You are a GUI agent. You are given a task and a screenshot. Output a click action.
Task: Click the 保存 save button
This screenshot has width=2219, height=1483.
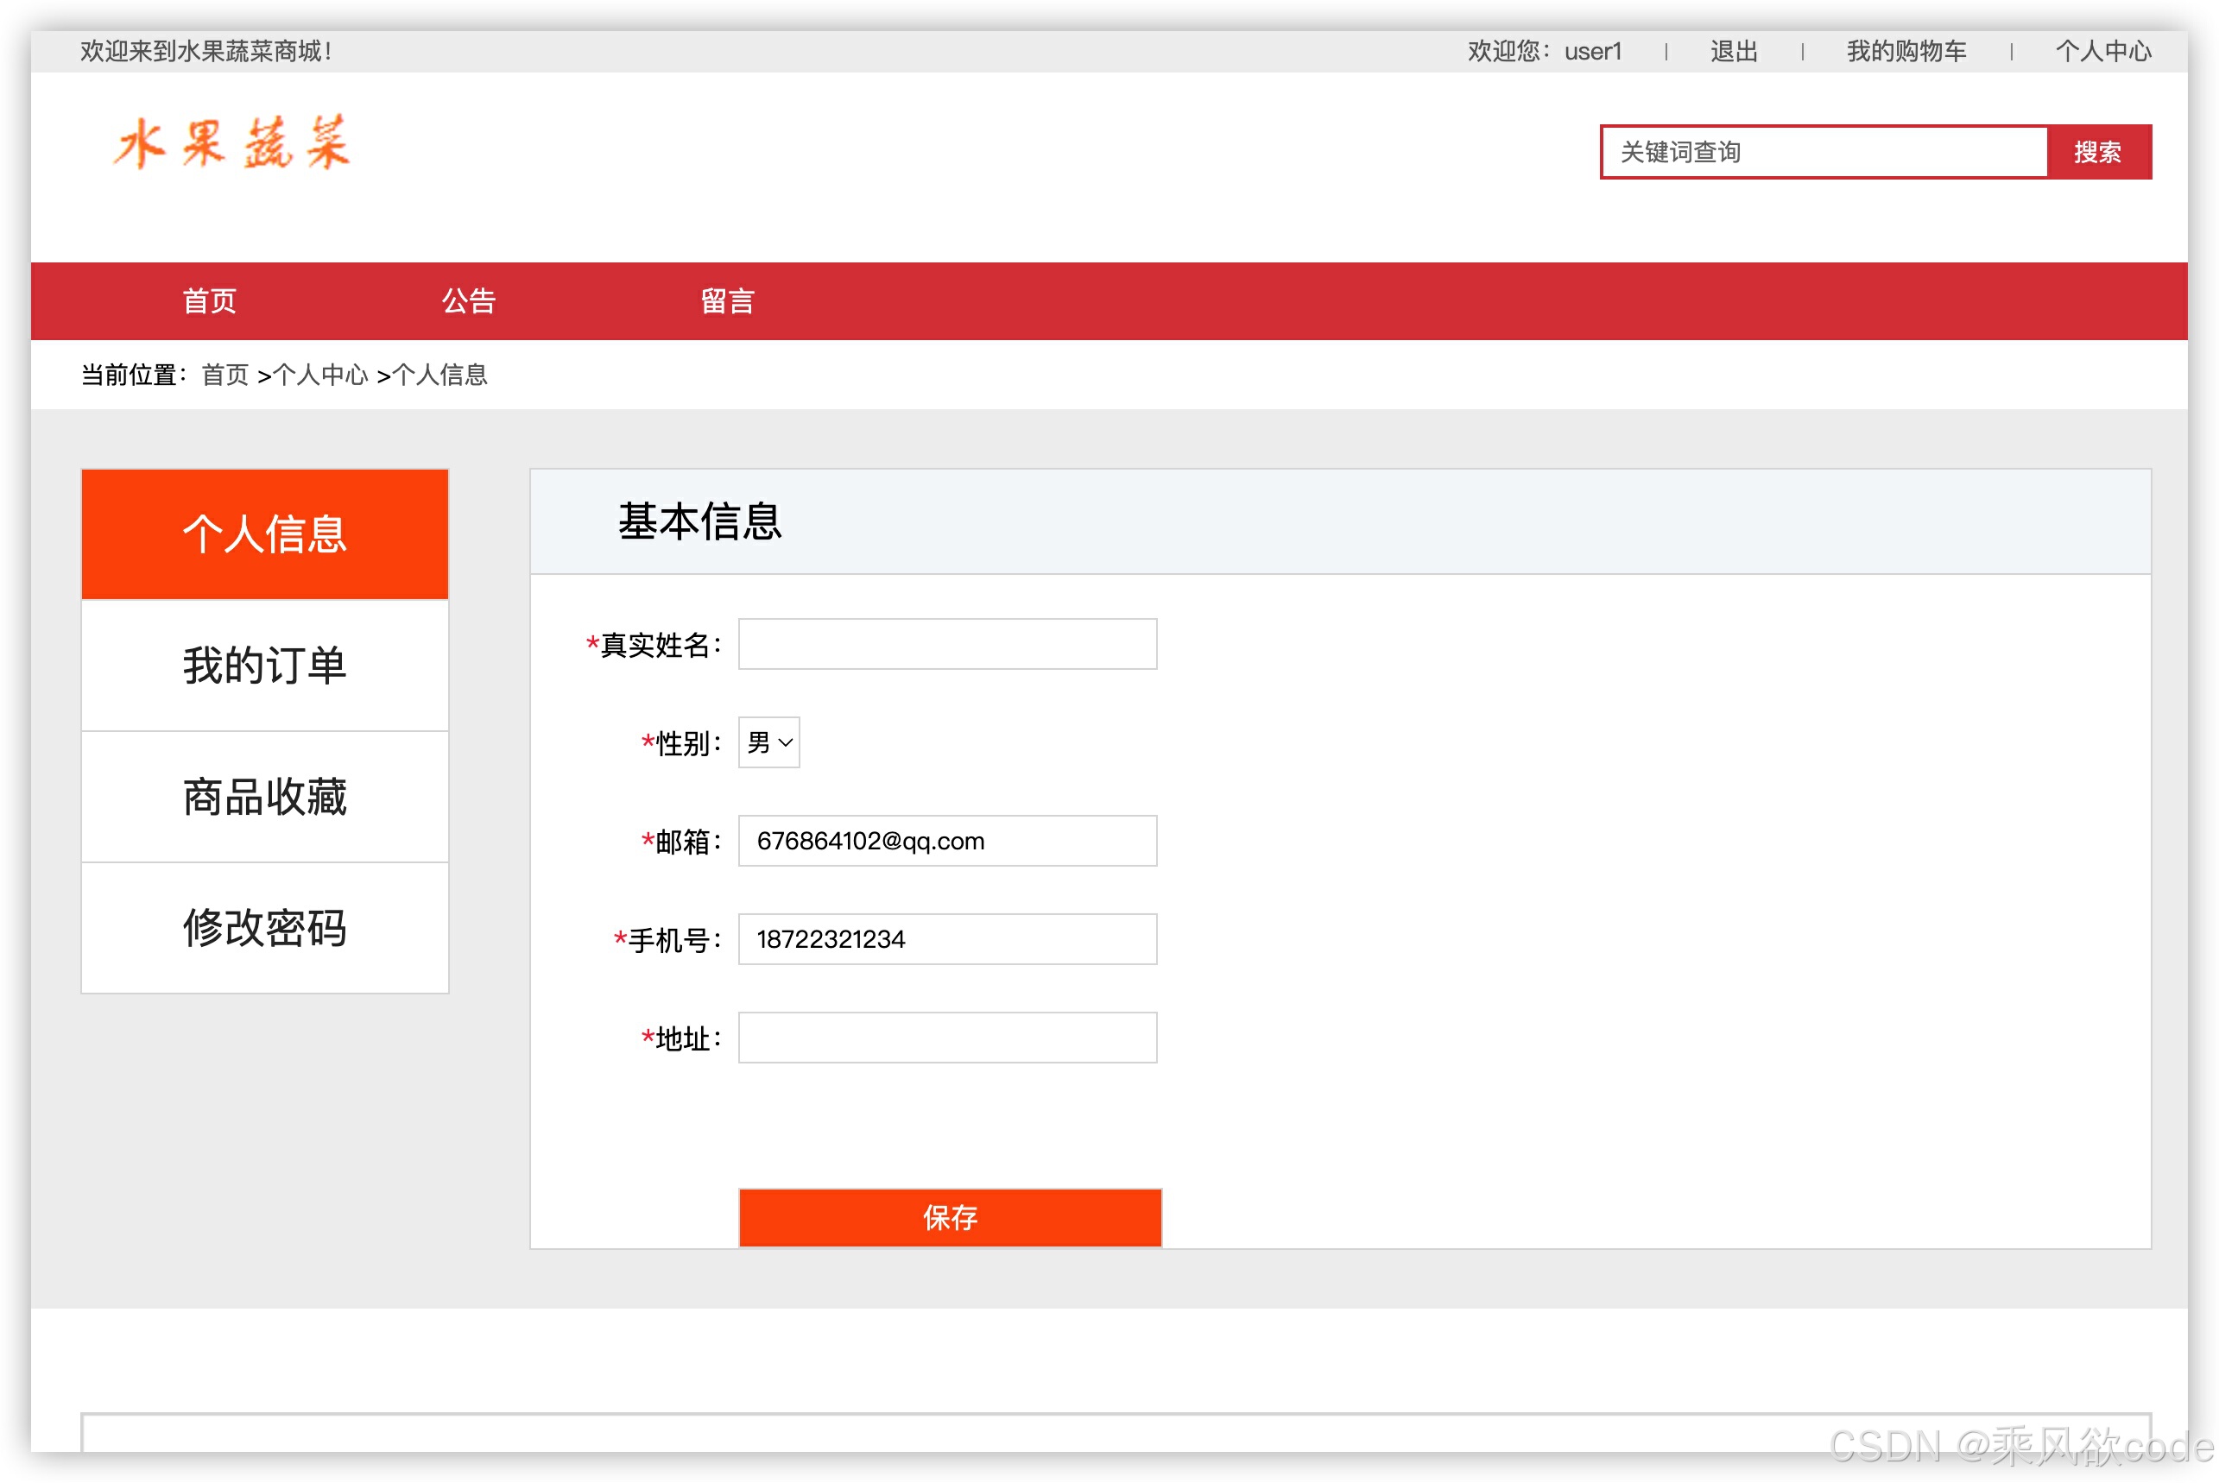point(950,1217)
